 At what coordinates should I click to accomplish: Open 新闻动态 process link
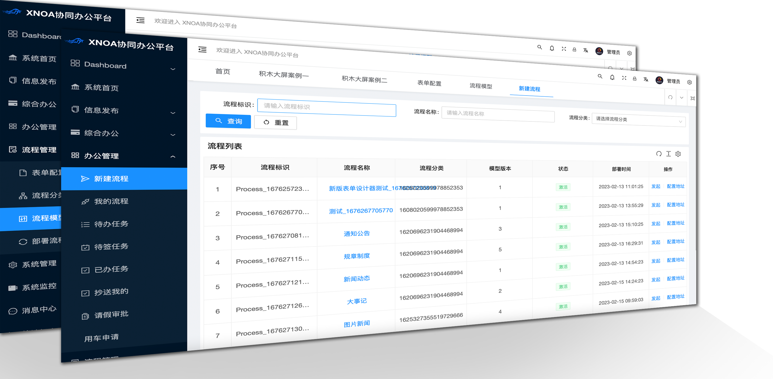coord(357,279)
